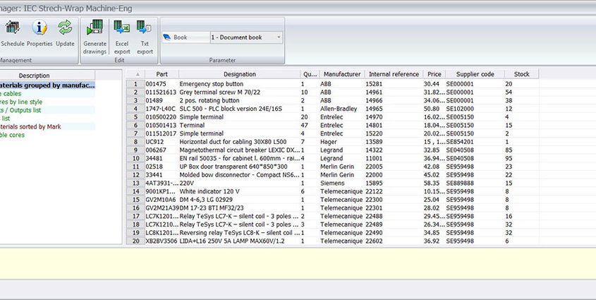The height and width of the screenshot is (300, 596).
Task: Open report Properties
Action: point(39,34)
